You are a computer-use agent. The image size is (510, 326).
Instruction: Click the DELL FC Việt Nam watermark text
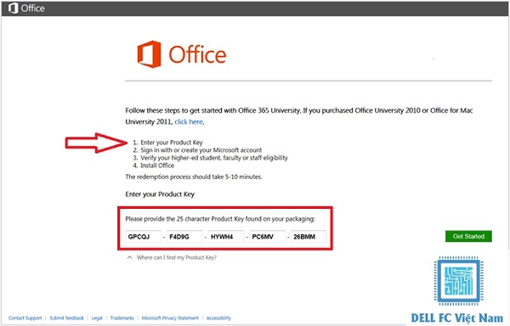[x=457, y=318]
